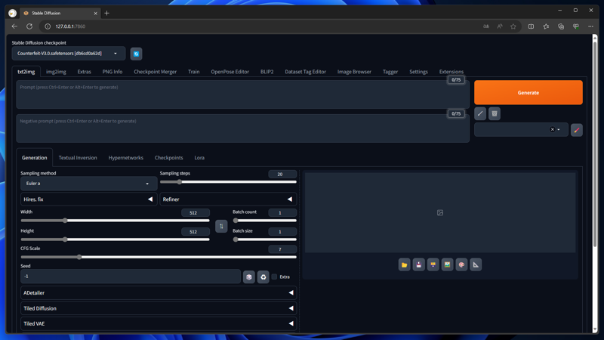Swap width and height values

(x=221, y=226)
